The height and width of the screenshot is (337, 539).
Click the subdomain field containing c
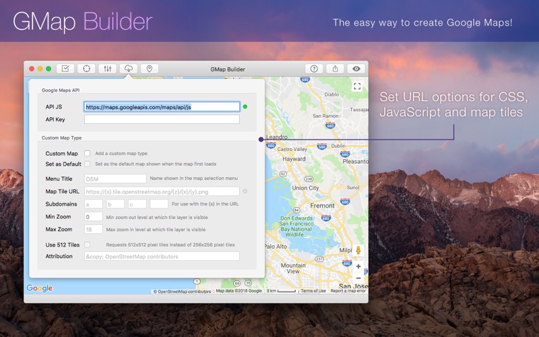pyautogui.click(x=137, y=204)
